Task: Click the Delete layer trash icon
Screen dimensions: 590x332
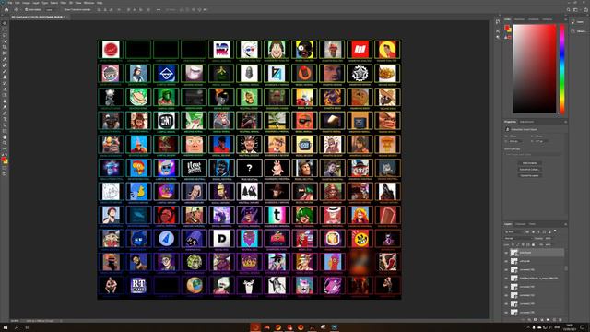Action: click(x=560, y=320)
